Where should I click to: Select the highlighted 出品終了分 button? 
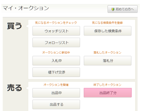click(x=108, y=93)
